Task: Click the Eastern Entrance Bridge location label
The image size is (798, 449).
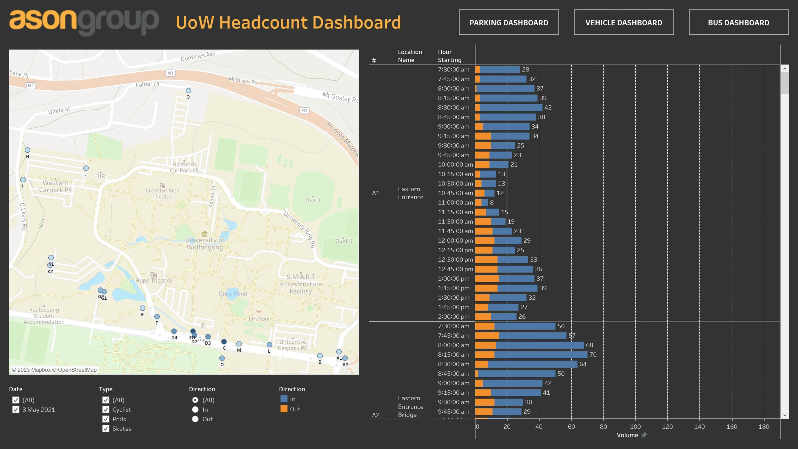Action: tap(411, 407)
